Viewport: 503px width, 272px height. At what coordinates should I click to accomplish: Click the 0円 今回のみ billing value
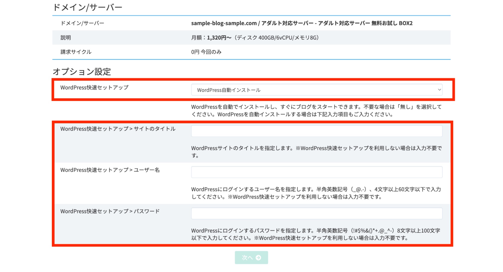[206, 52]
